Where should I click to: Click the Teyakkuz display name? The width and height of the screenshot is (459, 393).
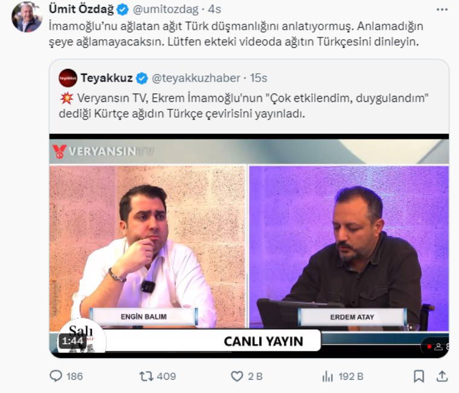click(x=107, y=78)
